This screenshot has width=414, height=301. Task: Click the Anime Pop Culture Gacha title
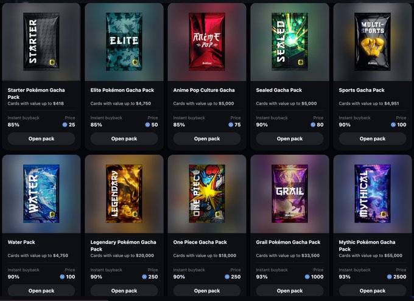204,90
